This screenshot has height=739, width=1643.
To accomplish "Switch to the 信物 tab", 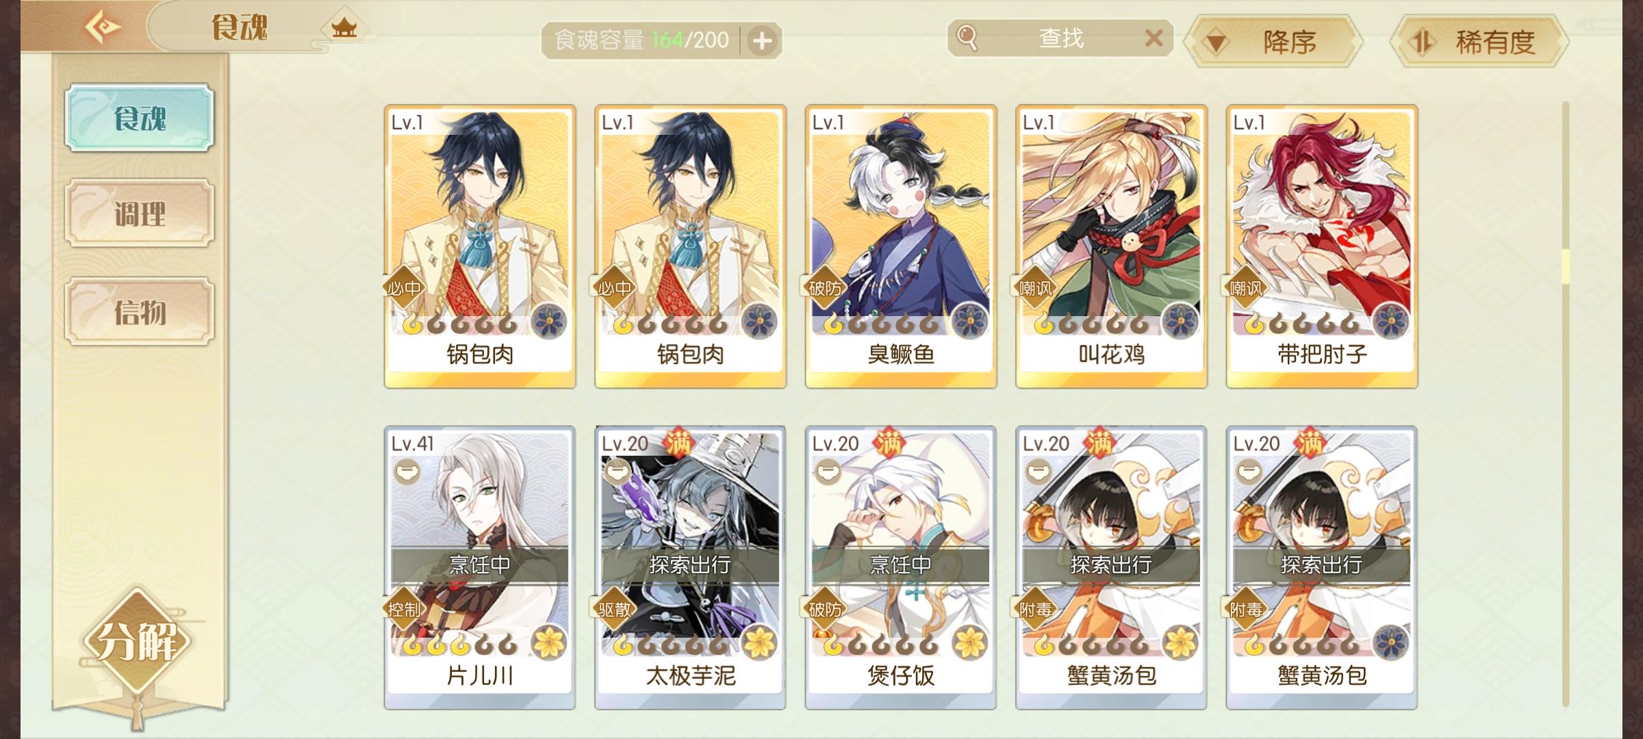I will (x=140, y=311).
